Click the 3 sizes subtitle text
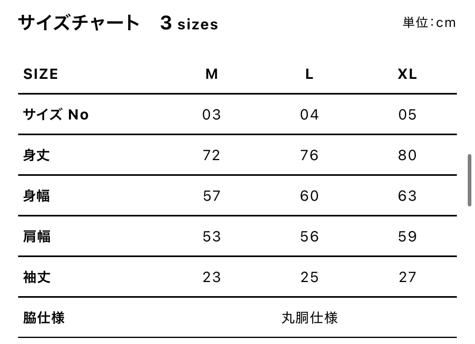This screenshot has width=475, height=344. pyautogui.click(x=189, y=23)
